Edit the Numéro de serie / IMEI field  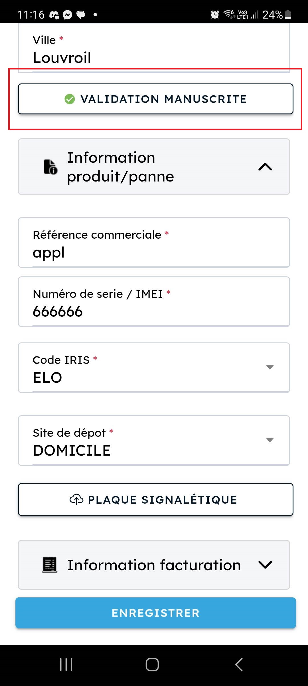click(154, 312)
